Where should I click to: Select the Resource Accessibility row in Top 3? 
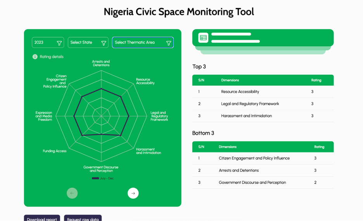coord(263,92)
